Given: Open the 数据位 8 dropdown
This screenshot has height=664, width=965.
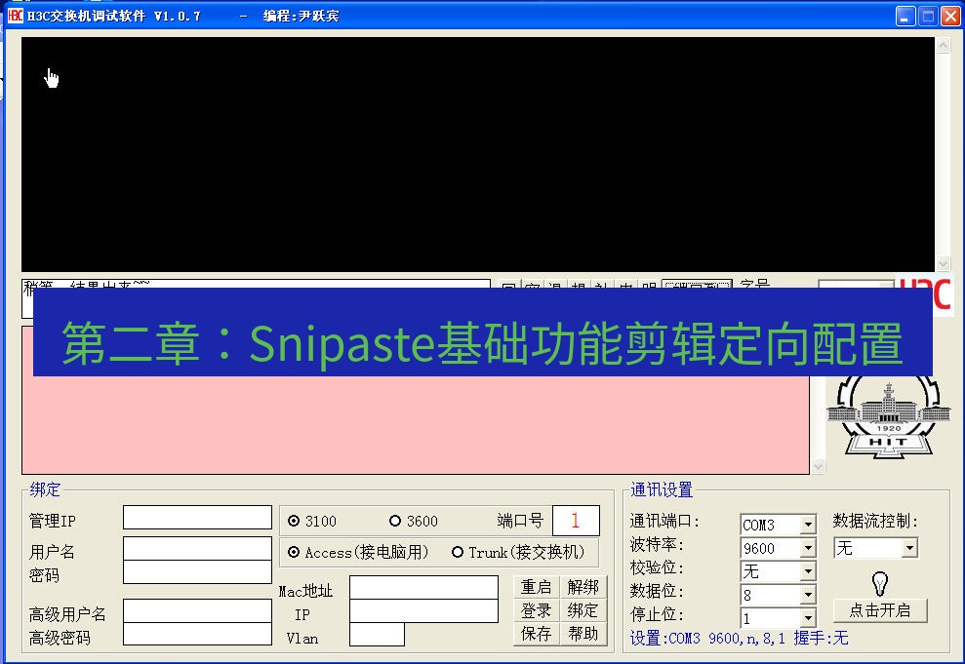Looking at the screenshot, I should pos(808,595).
